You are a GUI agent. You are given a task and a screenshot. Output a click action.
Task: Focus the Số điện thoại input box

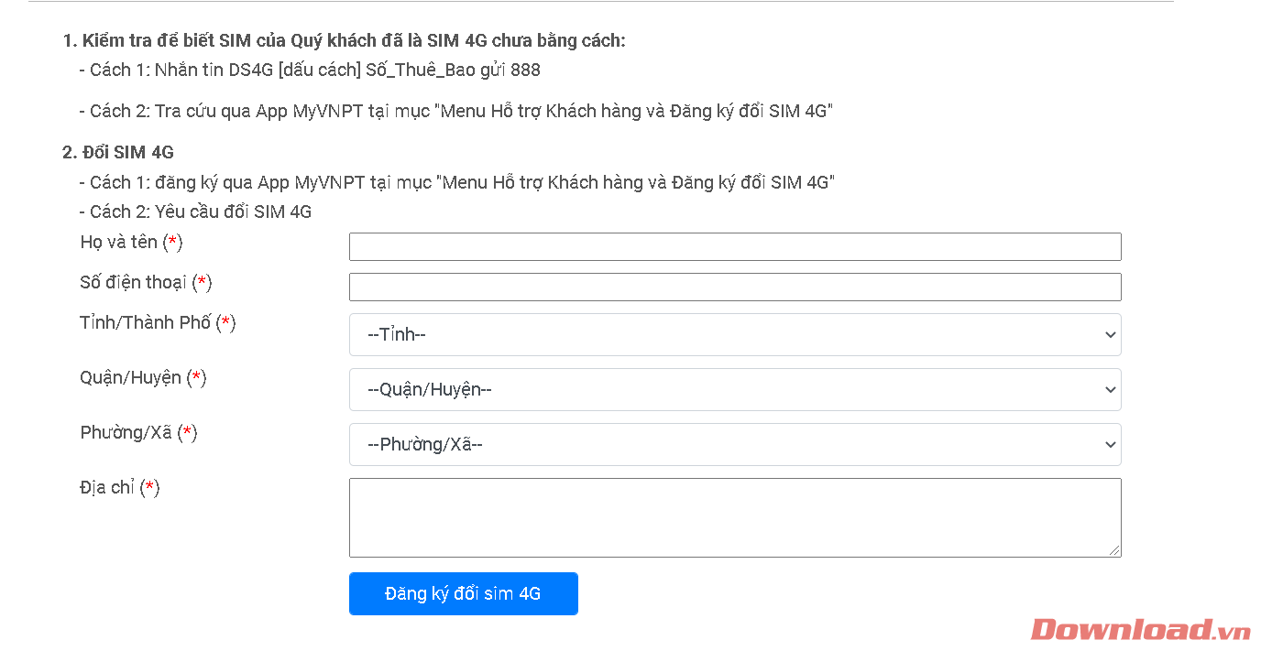point(734,287)
